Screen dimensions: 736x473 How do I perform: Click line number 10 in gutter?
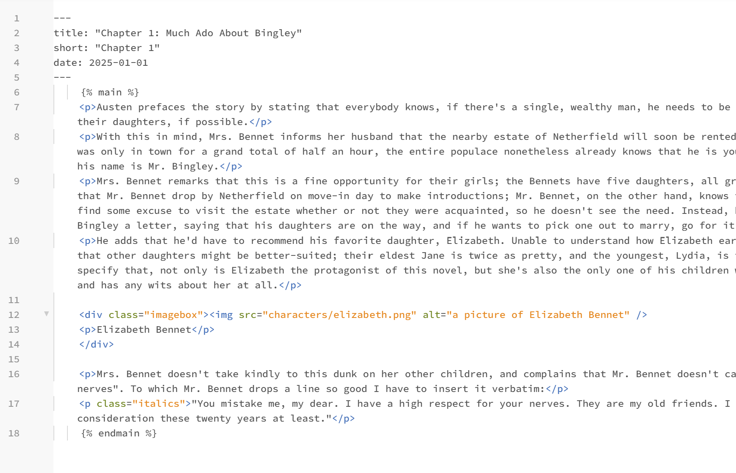pos(14,241)
